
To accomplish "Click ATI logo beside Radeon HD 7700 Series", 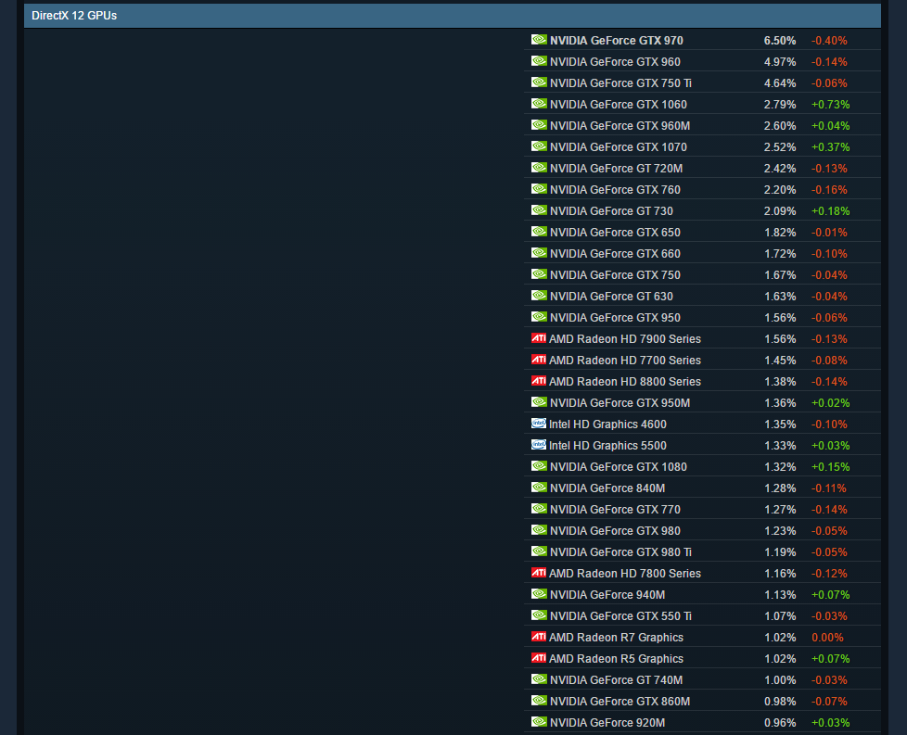I will 539,360.
